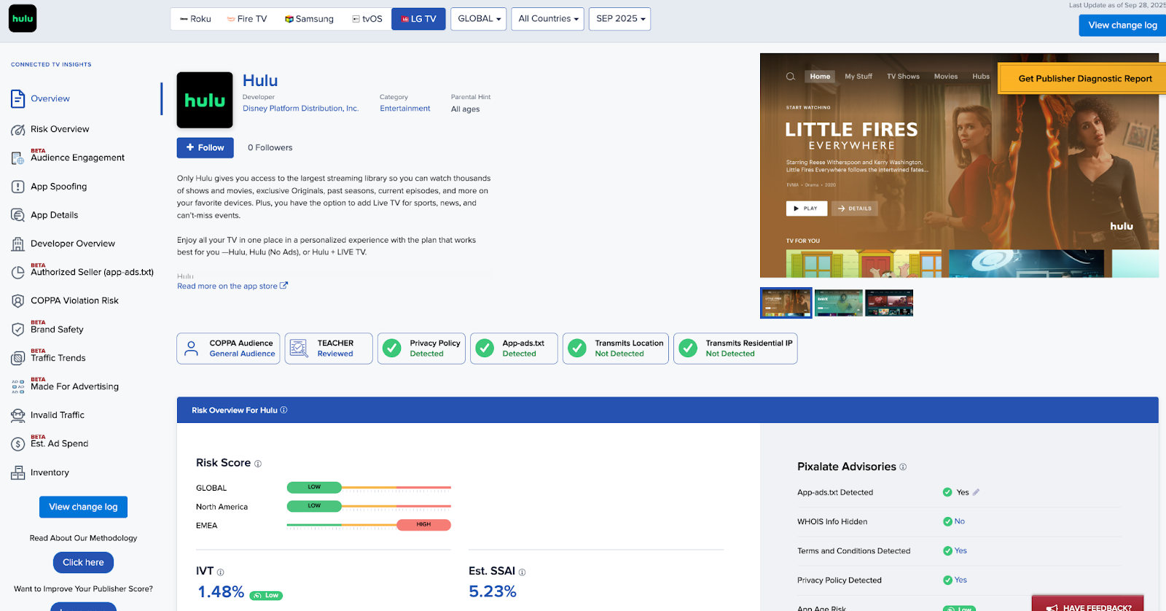
Task: Select the Roku platform option
Action: [x=195, y=19]
